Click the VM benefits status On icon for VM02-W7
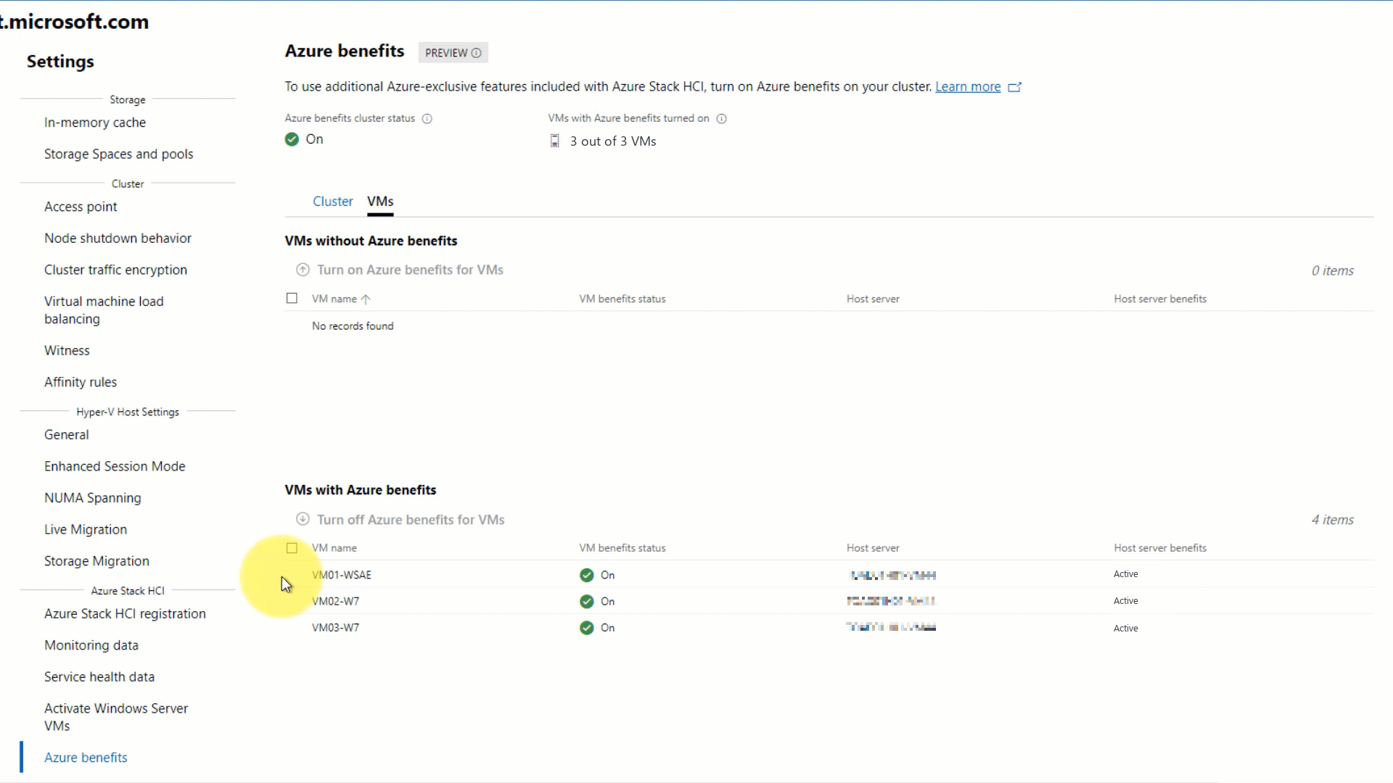Screen dimensions: 1393x783 click(x=586, y=600)
